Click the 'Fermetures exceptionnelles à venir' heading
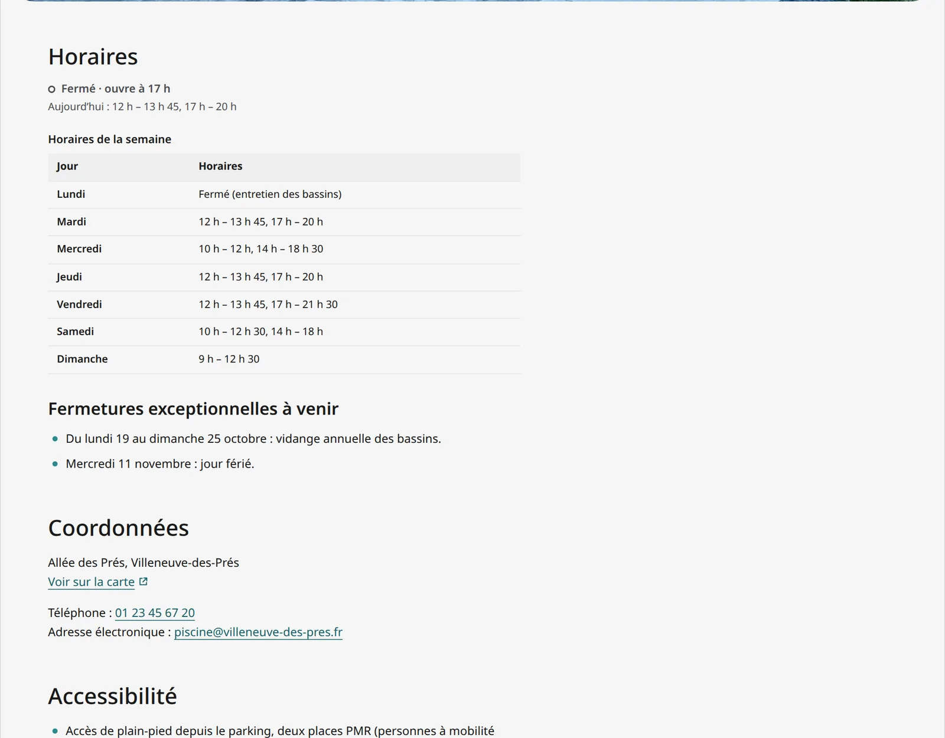 (193, 409)
